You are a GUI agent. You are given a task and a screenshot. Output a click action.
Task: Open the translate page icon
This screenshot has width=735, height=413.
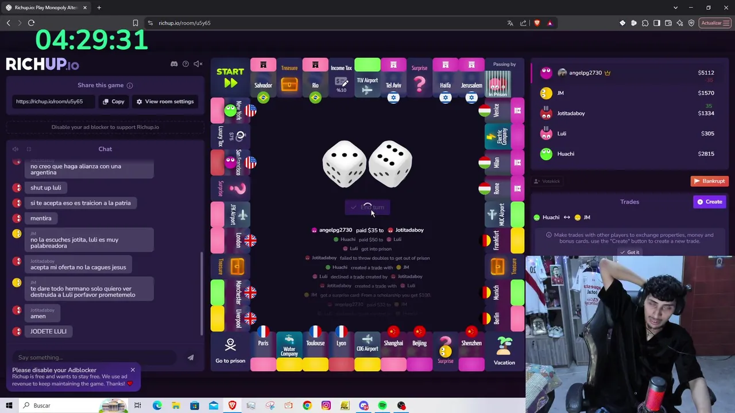click(510, 23)
